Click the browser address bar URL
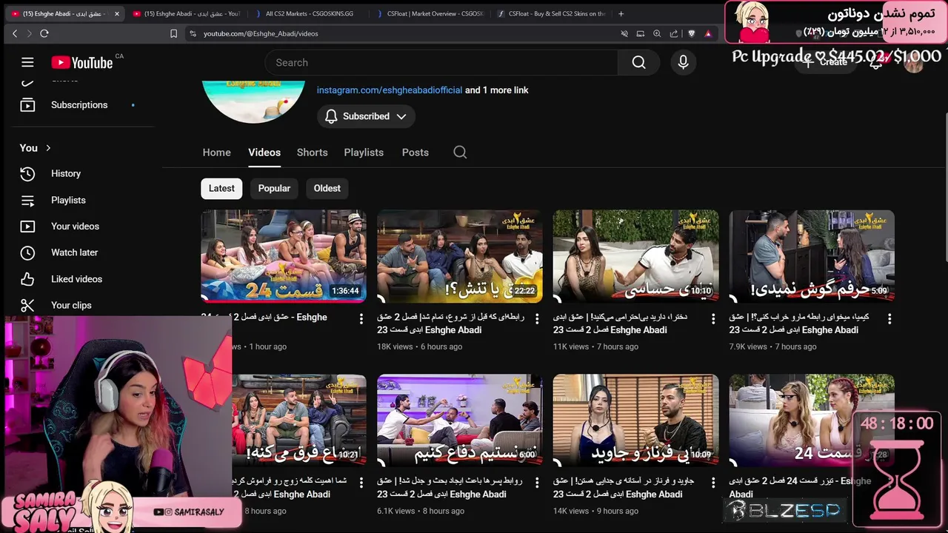This screenshot has width=948, height=533. (261, 33)
